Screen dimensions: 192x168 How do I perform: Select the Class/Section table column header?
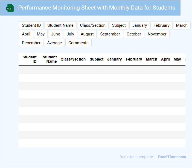point(73,59)
